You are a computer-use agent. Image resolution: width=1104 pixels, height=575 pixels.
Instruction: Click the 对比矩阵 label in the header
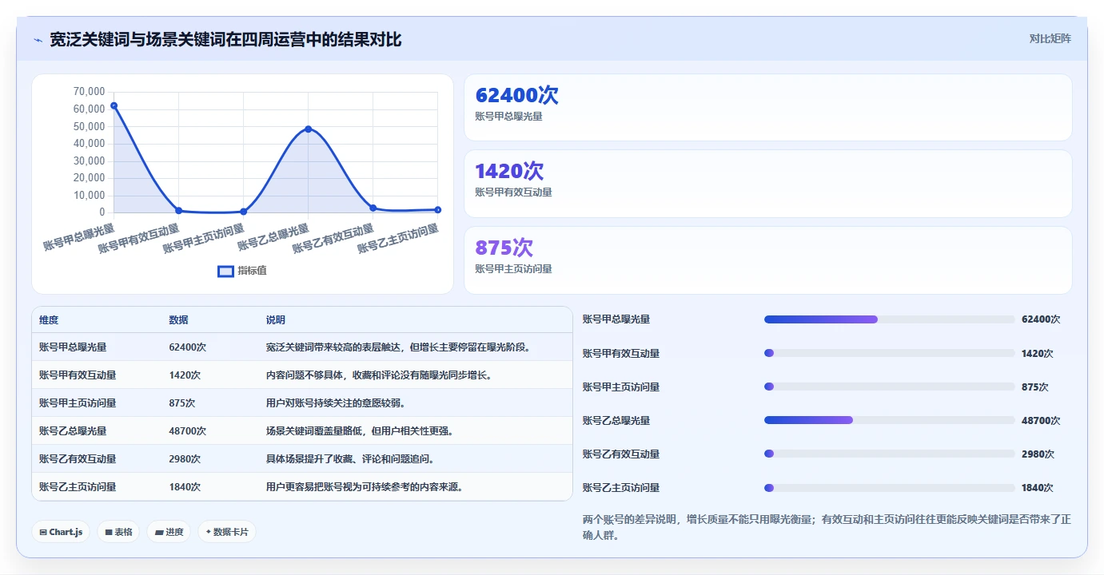point(1050,38)
